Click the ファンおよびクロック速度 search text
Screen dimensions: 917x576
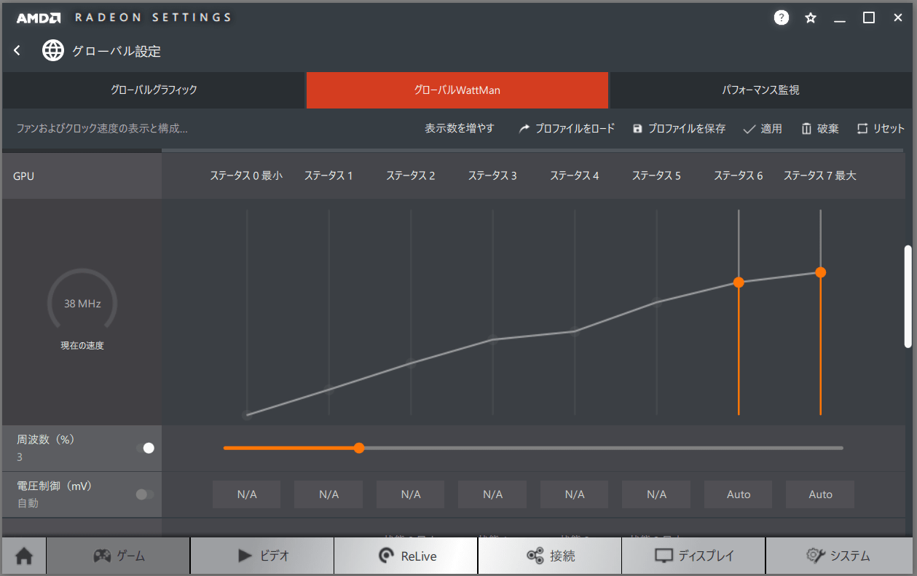pyautogui.click(x=102, y=128)
